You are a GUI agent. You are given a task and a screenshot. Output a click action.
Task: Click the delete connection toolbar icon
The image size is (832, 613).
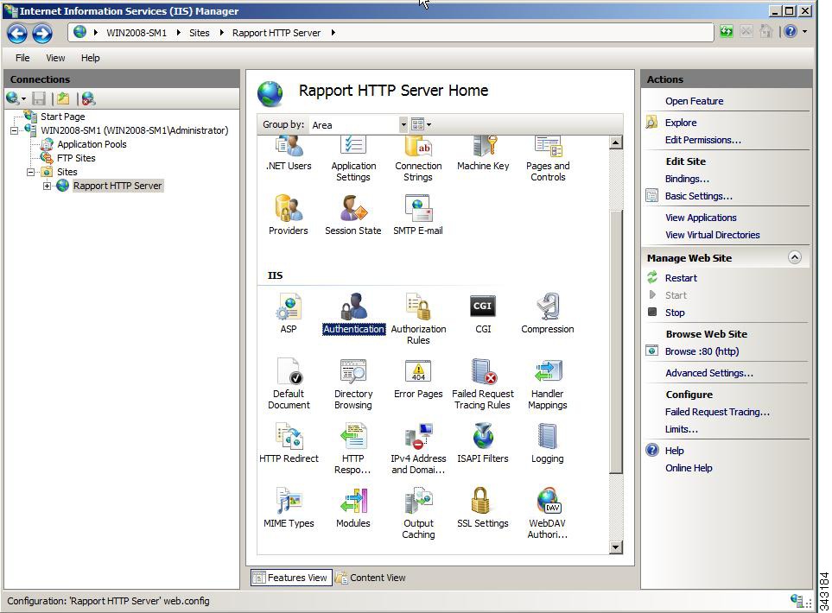click(x=89, y=98)
